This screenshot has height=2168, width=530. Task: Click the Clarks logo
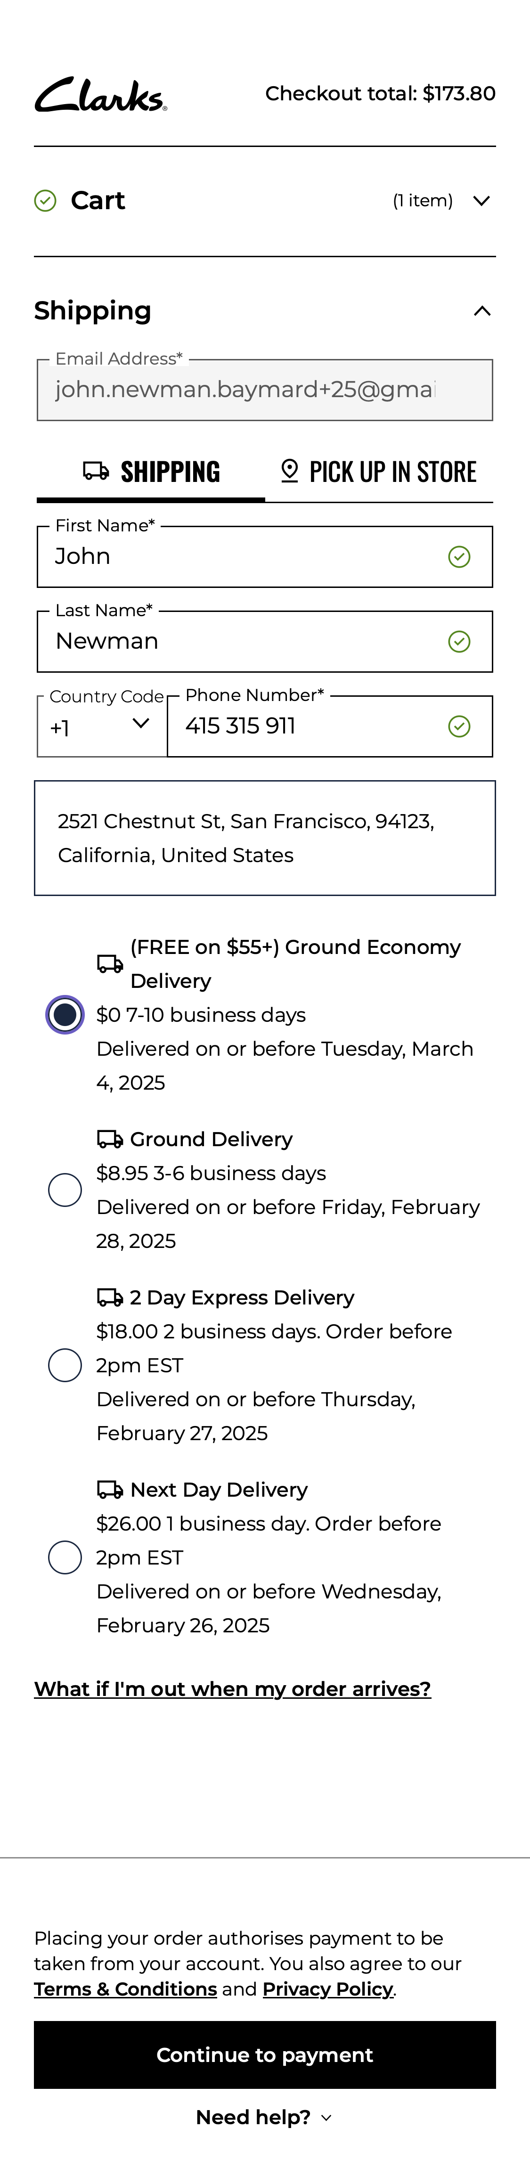[x=100, y=95]
